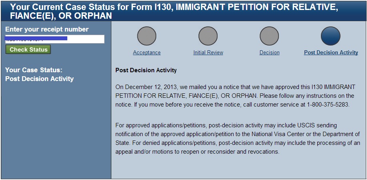
Task: Click the 'Your Case Status' sidebar text
Action: click(34, 70)
